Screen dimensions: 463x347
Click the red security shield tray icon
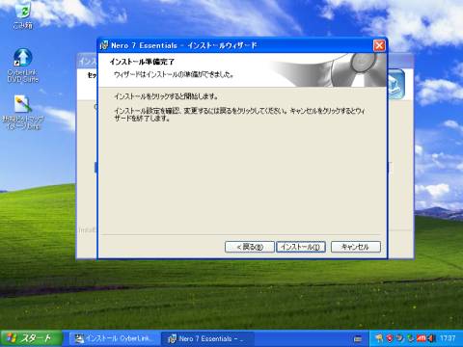pyautogui.click(x=390, y=338)
